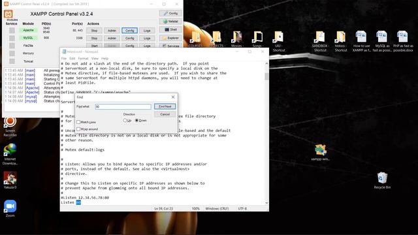Screen dimensions: 418x235
Task: Click the Notepad window title icon
Action: (x=64, y=52)
